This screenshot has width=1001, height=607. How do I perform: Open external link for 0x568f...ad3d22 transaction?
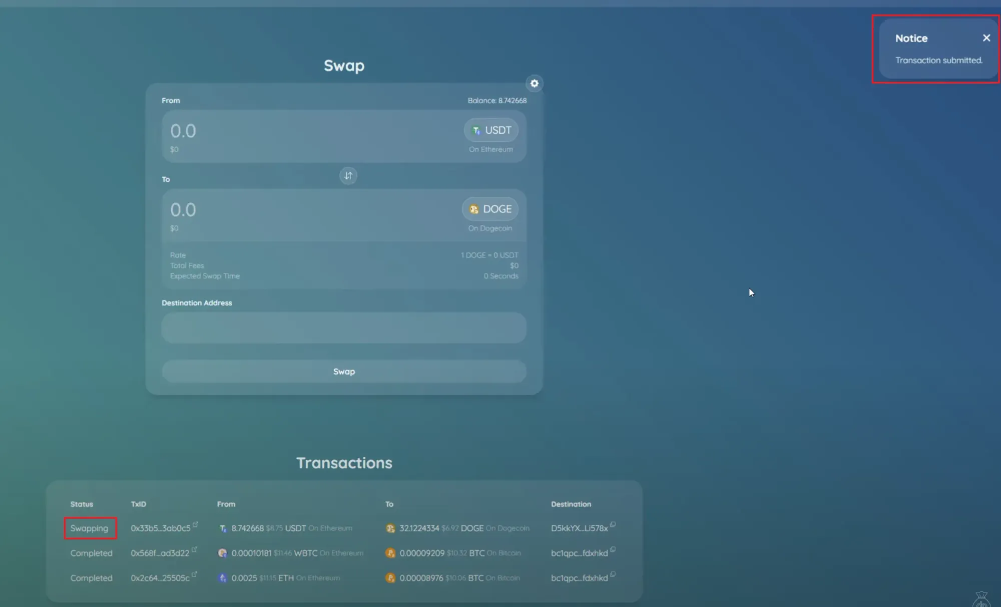[x=194, y=549]
